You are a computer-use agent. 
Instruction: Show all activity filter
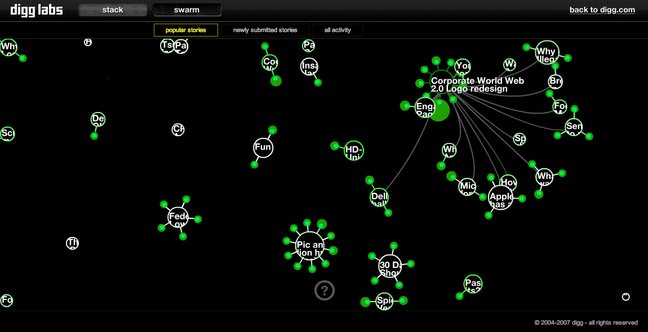(x=338, y=30)
